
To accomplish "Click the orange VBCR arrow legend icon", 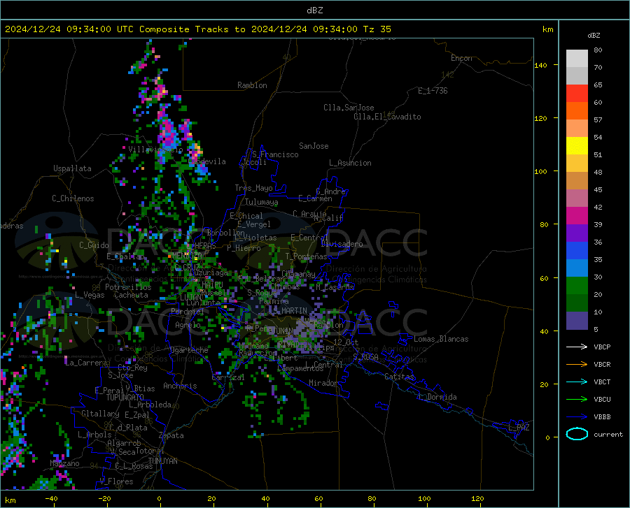I will pyautogui.click(x=577, y=364).
